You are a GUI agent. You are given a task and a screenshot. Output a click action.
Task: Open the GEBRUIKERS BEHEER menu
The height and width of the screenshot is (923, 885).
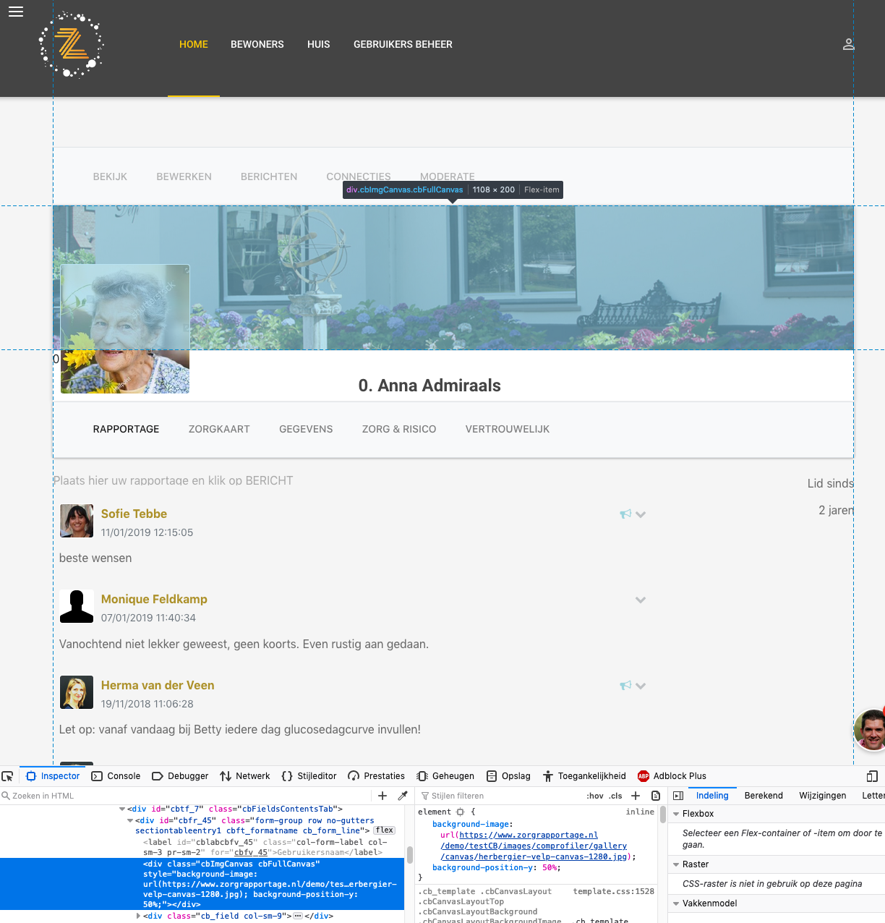coord(403,44)
